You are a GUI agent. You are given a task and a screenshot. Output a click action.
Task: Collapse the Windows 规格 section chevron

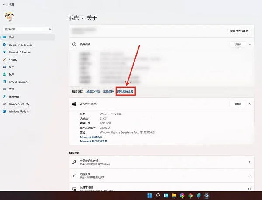(x=250, y=104)
